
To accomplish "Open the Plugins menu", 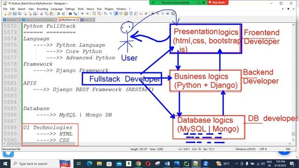I will point(109,9).
